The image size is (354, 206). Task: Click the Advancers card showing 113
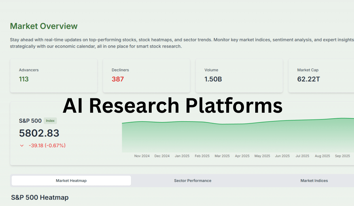click(54, 75)
